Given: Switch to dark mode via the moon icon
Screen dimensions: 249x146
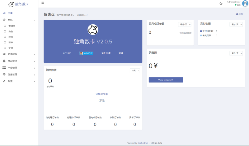Looking at the screenshot, I should coord(221,3).
